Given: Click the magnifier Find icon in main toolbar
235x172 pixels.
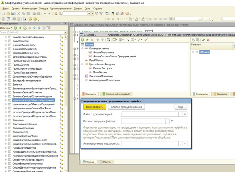Looking at the screenshot, I should point(60,14).
